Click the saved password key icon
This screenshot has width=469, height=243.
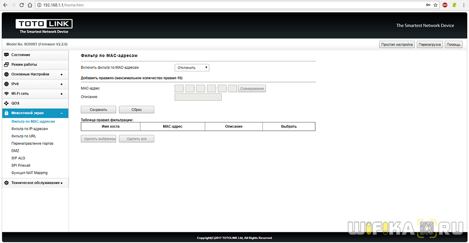427,5
